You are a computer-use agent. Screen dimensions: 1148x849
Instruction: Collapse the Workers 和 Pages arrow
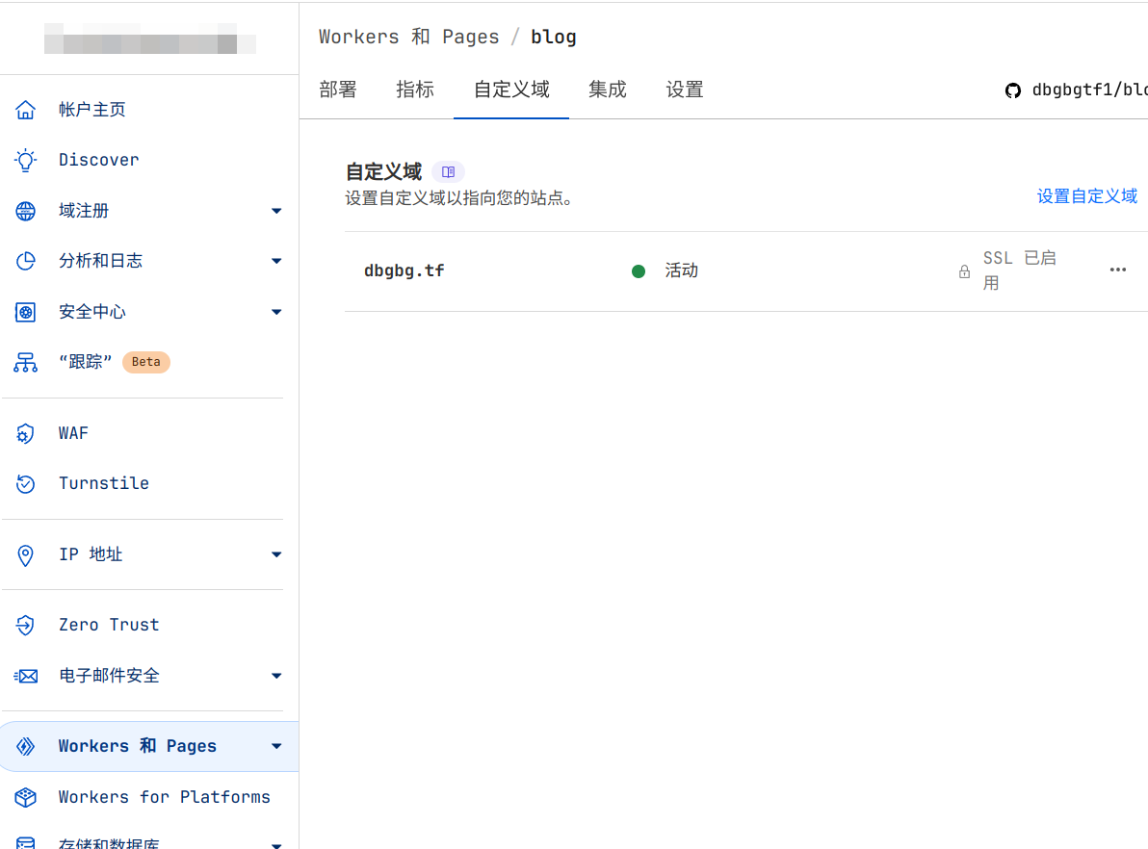(x=276, y=746)
